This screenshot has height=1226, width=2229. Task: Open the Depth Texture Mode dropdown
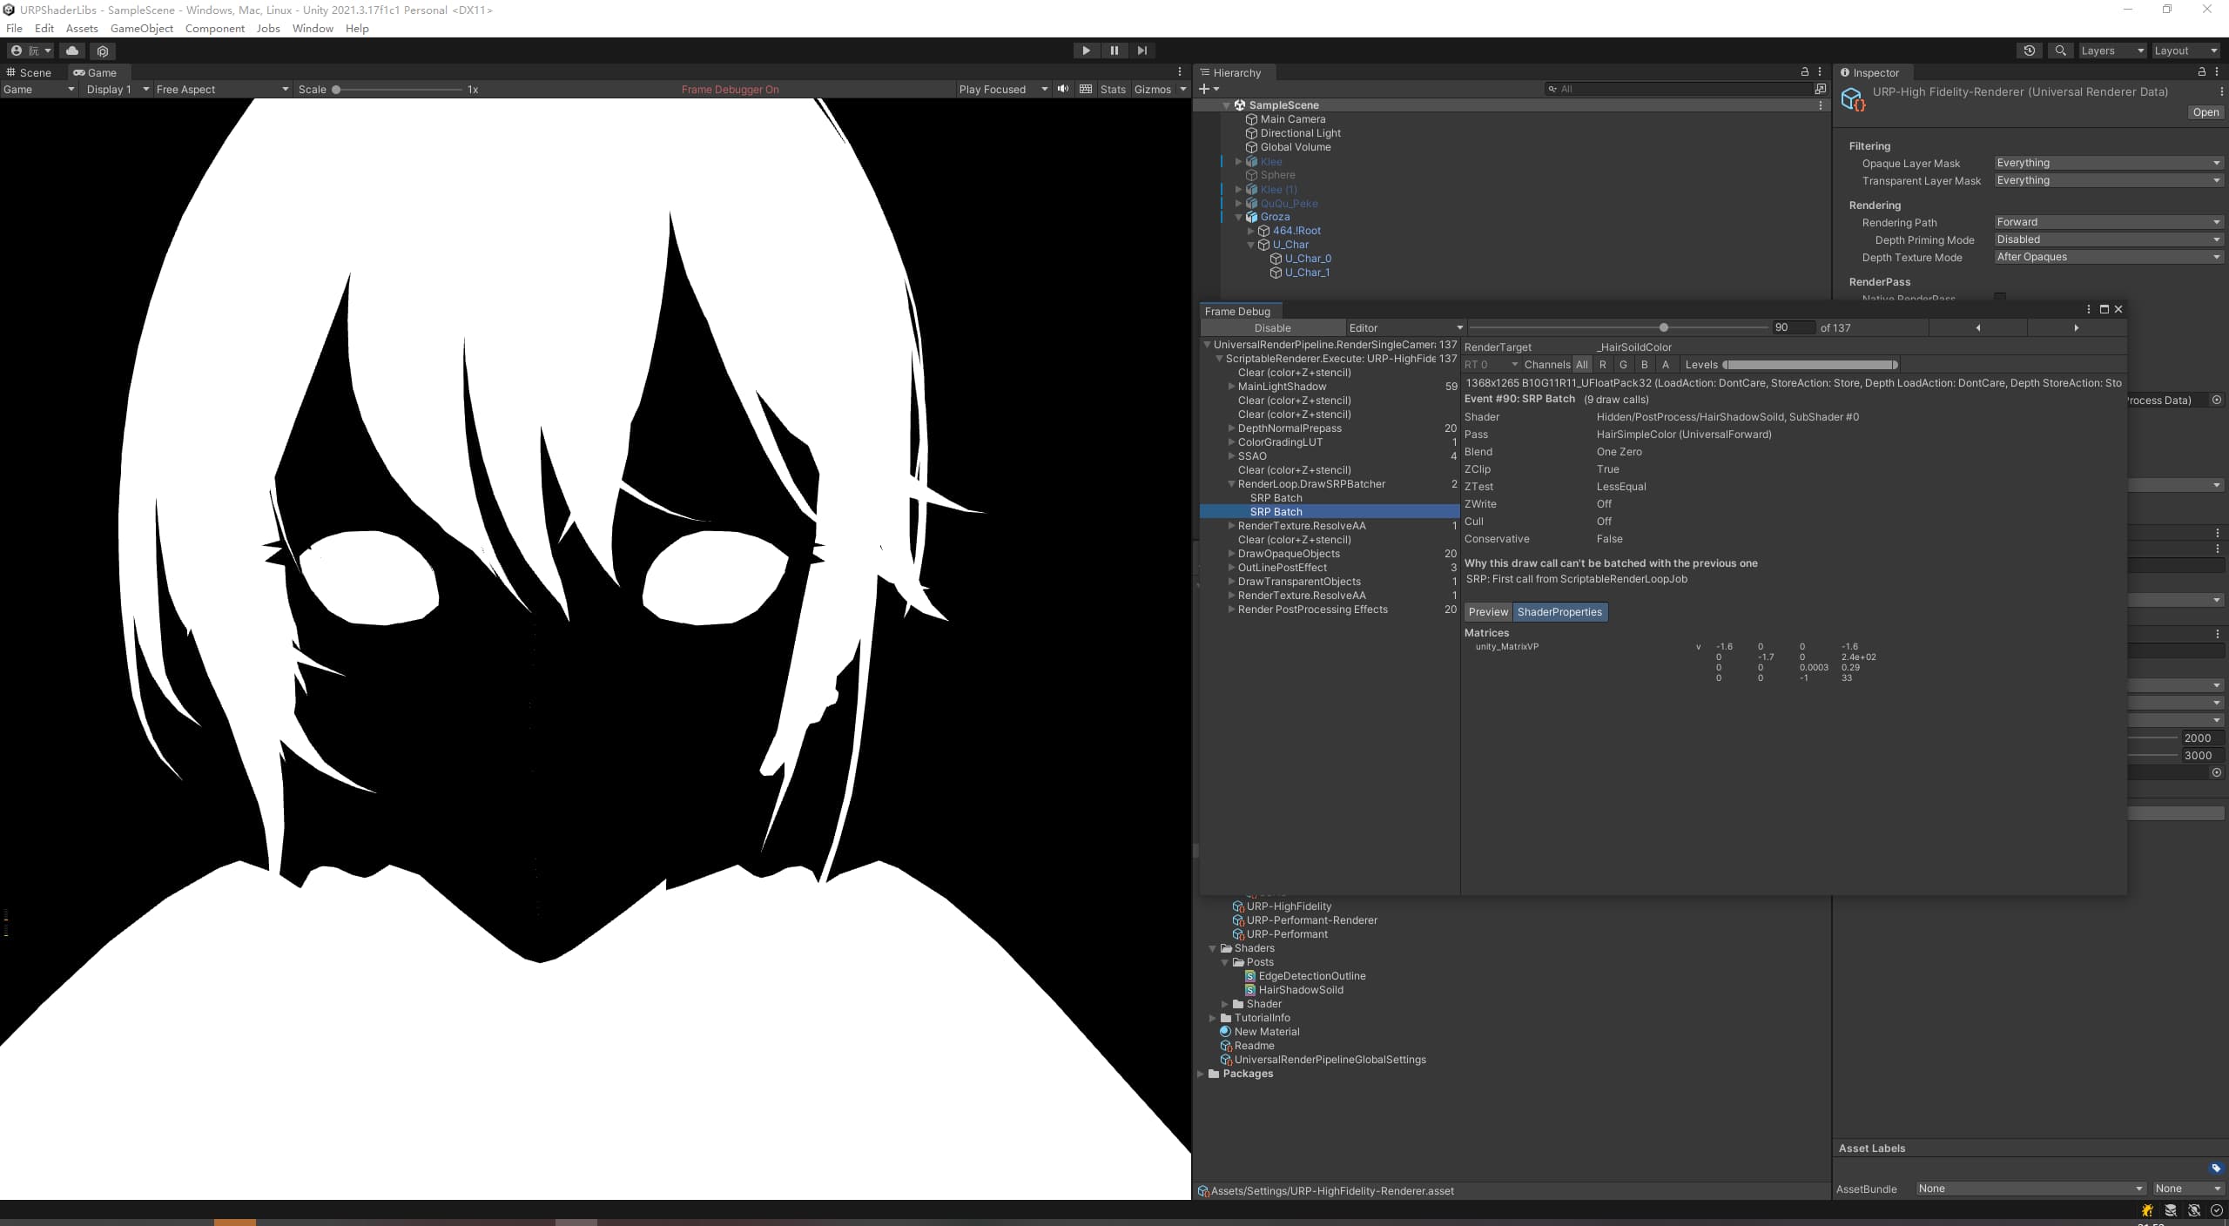click(x=2108, y=257)
